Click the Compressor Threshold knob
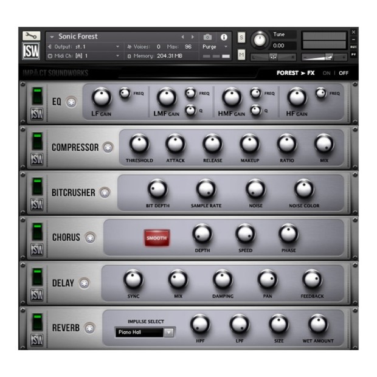The image size is (377, 377). coord(139,144)
